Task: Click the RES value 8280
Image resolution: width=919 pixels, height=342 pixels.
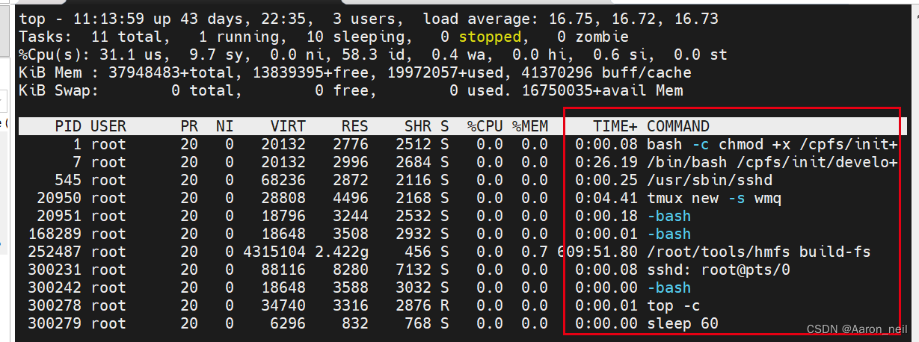Action: click(x=351, y=270)
